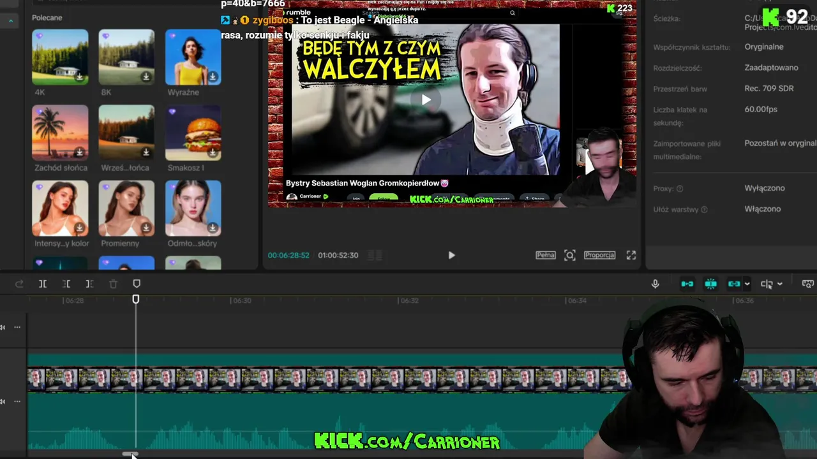Download the Wrześ...łońca effect
Viewport: 817px width, 459px height.
146,152
